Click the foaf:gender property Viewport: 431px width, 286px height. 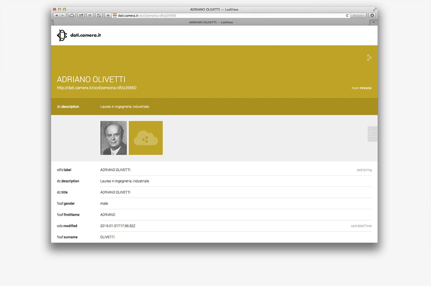pyautogui.click(x=66, y=203)
